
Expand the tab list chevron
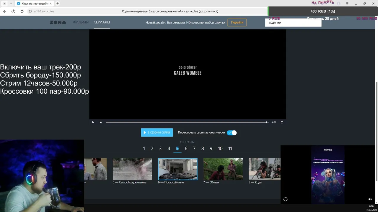11,4
